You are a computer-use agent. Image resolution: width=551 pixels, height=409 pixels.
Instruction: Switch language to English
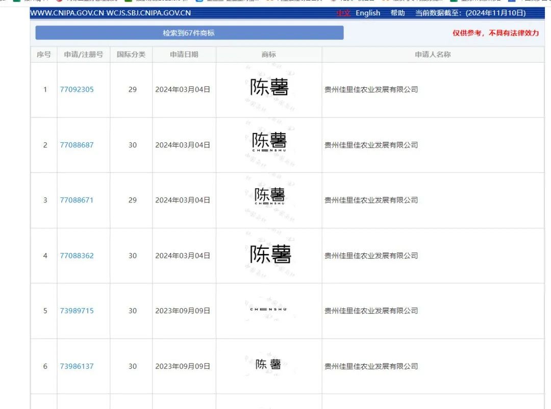tap(367, 13)
